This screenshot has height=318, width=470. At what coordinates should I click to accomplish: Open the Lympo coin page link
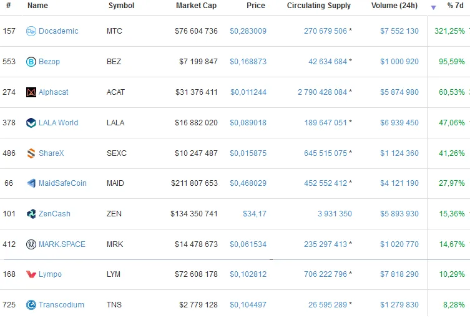[x=50, y=274]
